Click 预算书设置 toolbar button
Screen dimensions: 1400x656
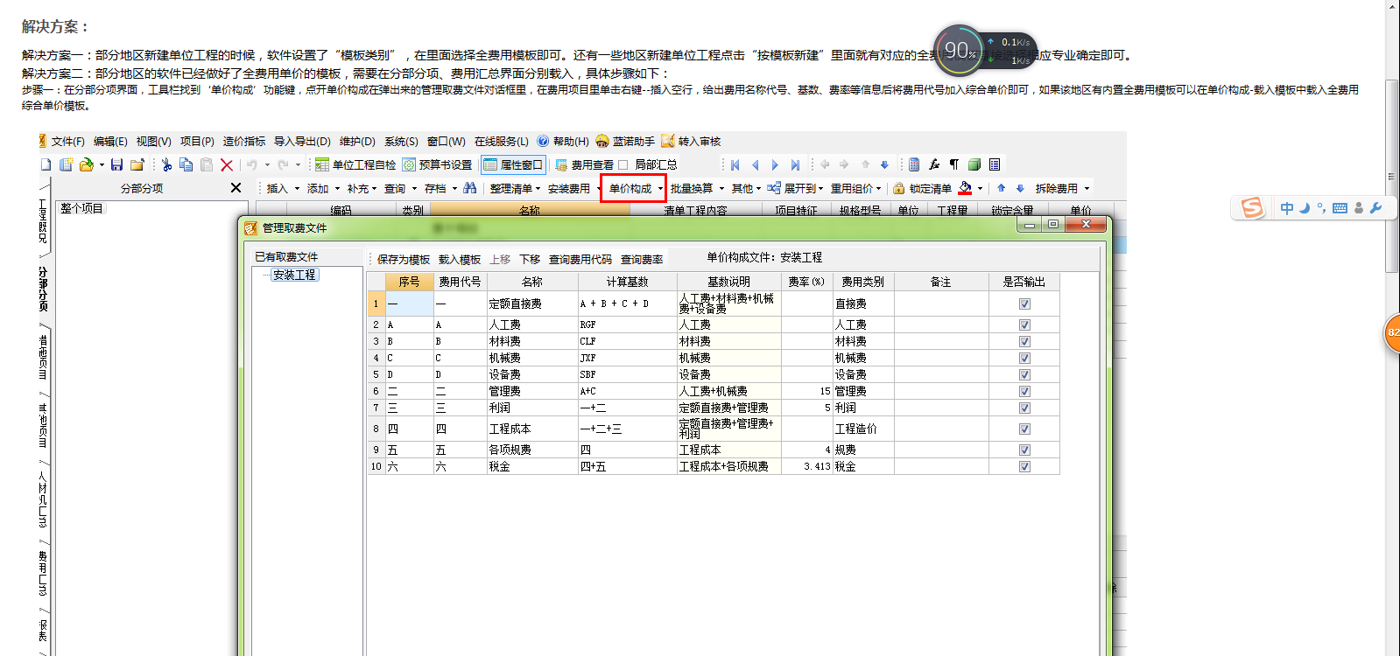437,164
